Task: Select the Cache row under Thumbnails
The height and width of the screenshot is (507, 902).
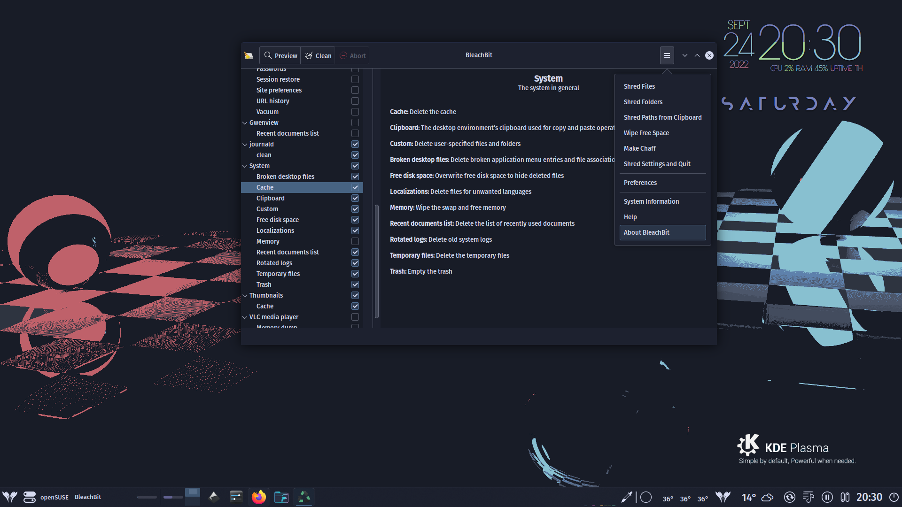Action: [x=302, y=306]
